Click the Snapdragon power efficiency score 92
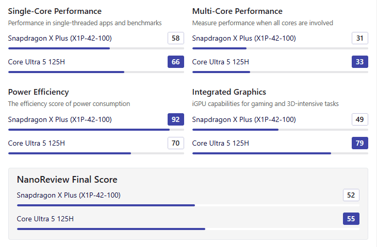This screenshot has height=247, width=377. tap(176, 119)
